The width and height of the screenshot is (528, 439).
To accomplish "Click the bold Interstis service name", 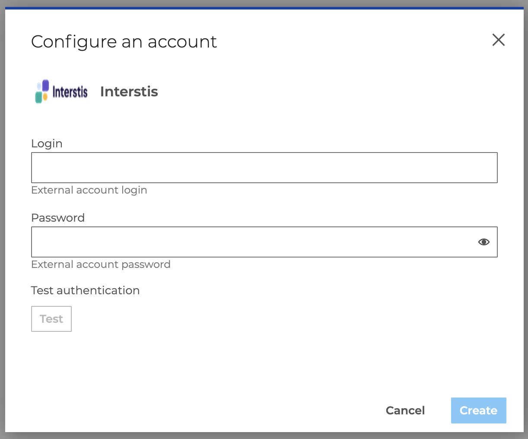I will [x=129, y=92].
